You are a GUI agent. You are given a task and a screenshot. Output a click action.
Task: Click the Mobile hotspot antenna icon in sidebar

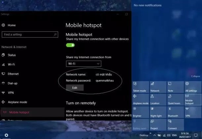pos(5,112)
